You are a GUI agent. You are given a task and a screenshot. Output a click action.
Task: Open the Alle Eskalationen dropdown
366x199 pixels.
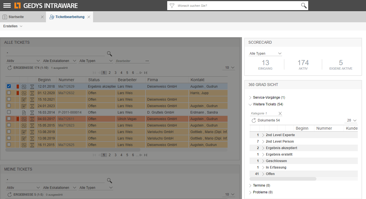pyautogui.click(x=59, y=61)
